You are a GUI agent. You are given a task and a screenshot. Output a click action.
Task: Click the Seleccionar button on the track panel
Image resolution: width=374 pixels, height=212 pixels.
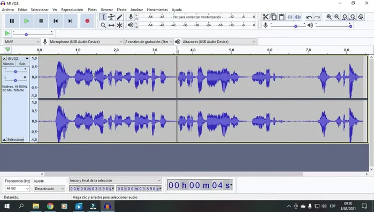pyautogui.click(x=16, y=140)
